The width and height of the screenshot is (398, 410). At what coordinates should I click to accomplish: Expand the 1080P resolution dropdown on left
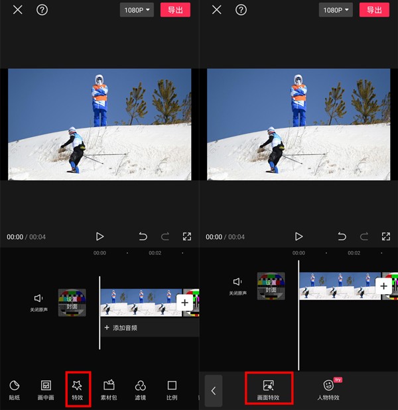point(137,10)
